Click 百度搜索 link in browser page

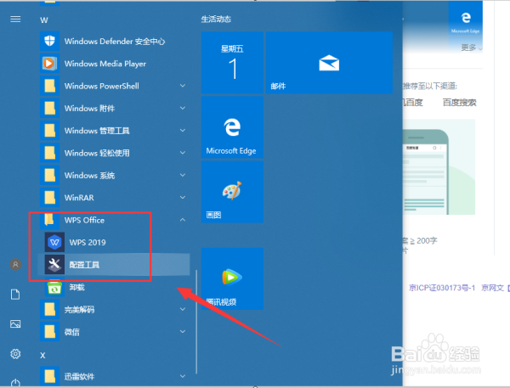click(x=459, y=103)
